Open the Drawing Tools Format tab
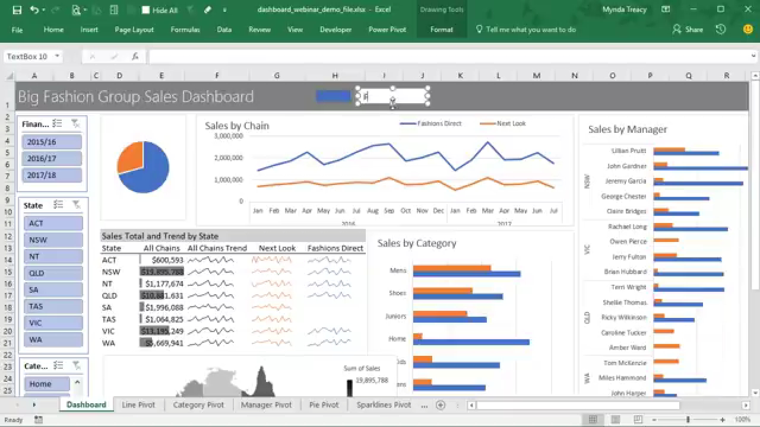Viewport: 760px width, 427px height. 441,30
